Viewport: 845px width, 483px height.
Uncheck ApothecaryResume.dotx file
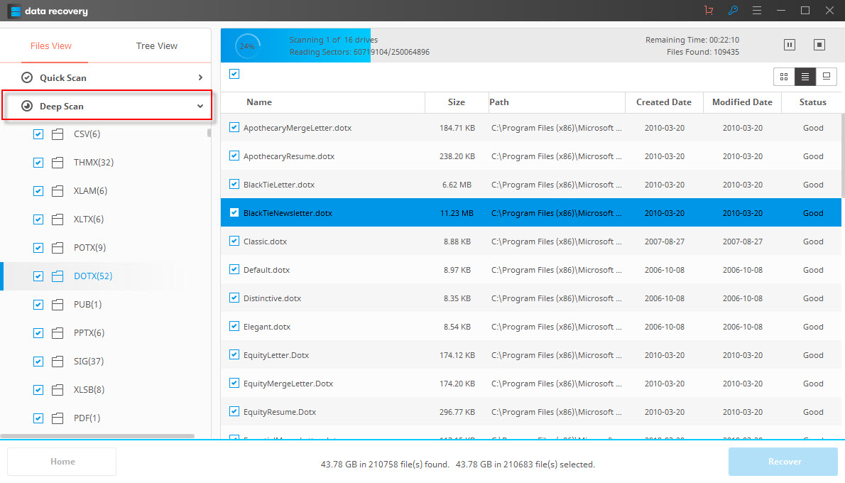(x=234, y=156)
